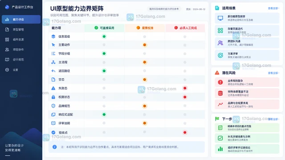285x160 pixels.
Task: Click the flow icon beside 主流程
Action: coord(53,62)
